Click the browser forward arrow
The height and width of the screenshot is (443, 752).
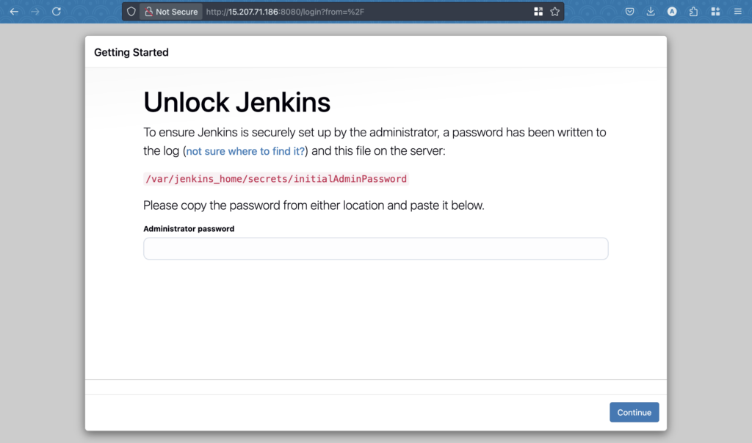35,12
